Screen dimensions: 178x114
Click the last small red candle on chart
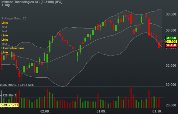(162, 41)
